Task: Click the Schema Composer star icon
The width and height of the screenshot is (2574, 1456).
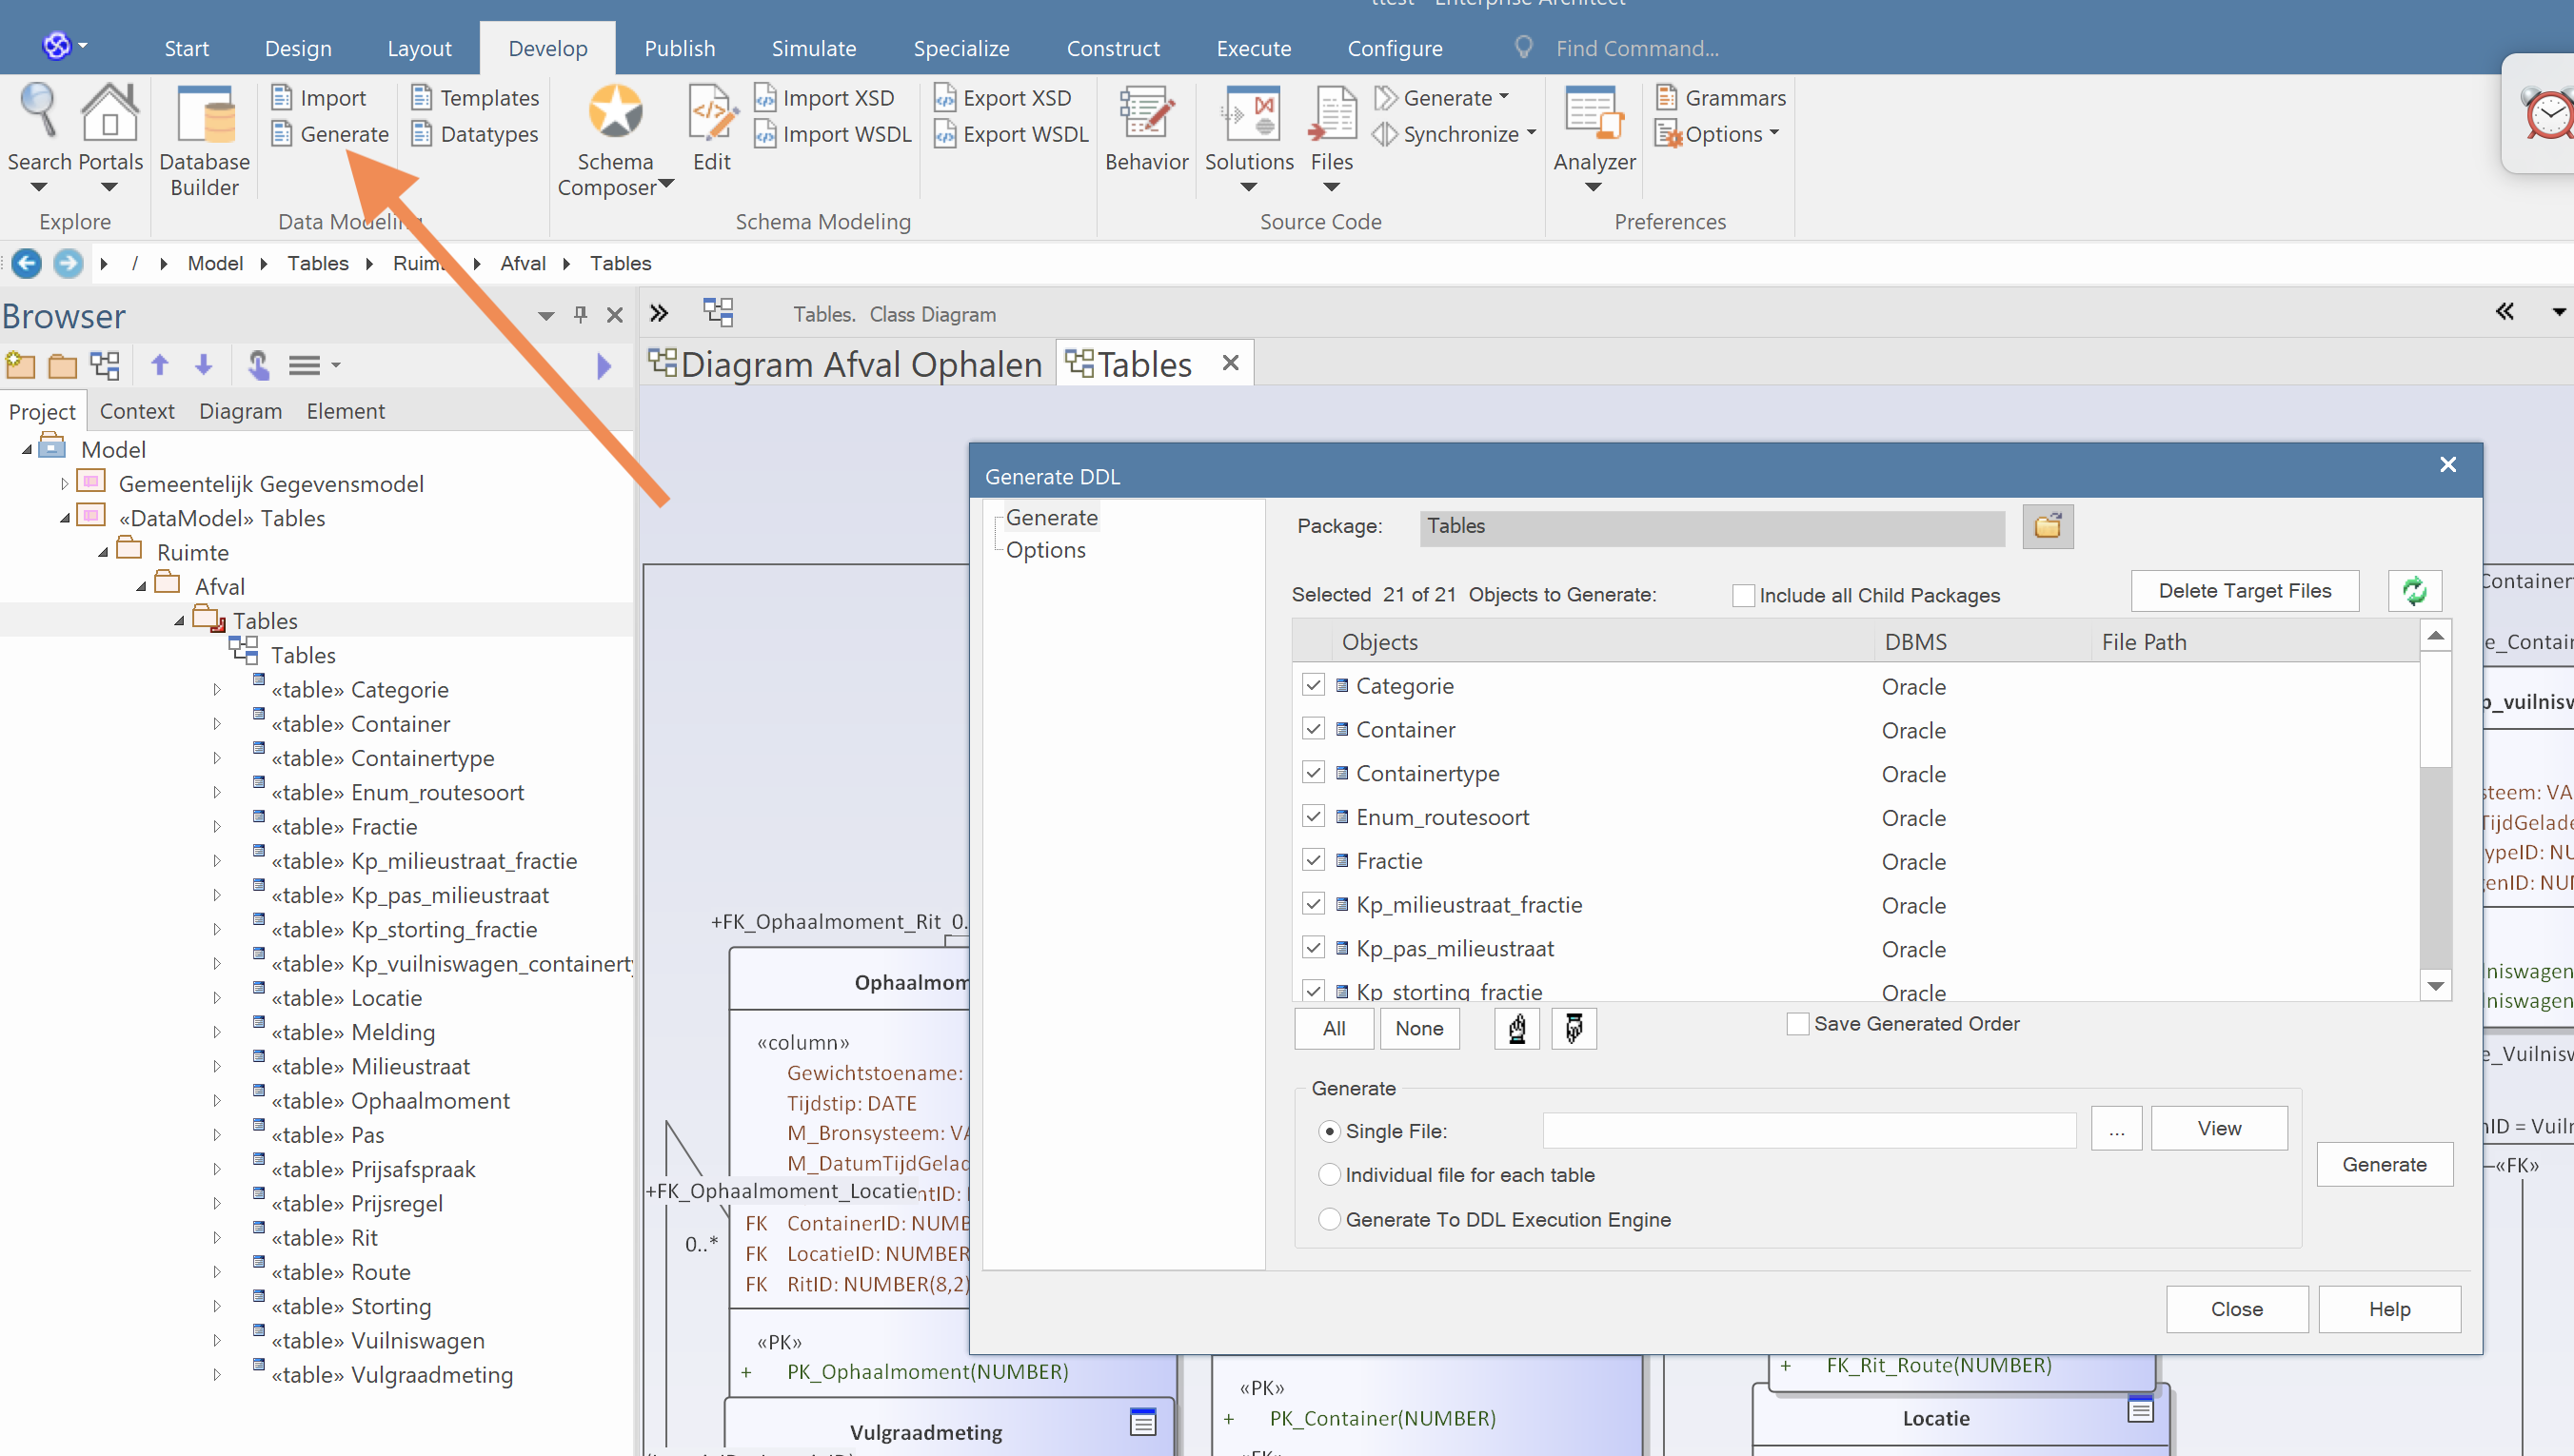Action: tap(614, 111)
